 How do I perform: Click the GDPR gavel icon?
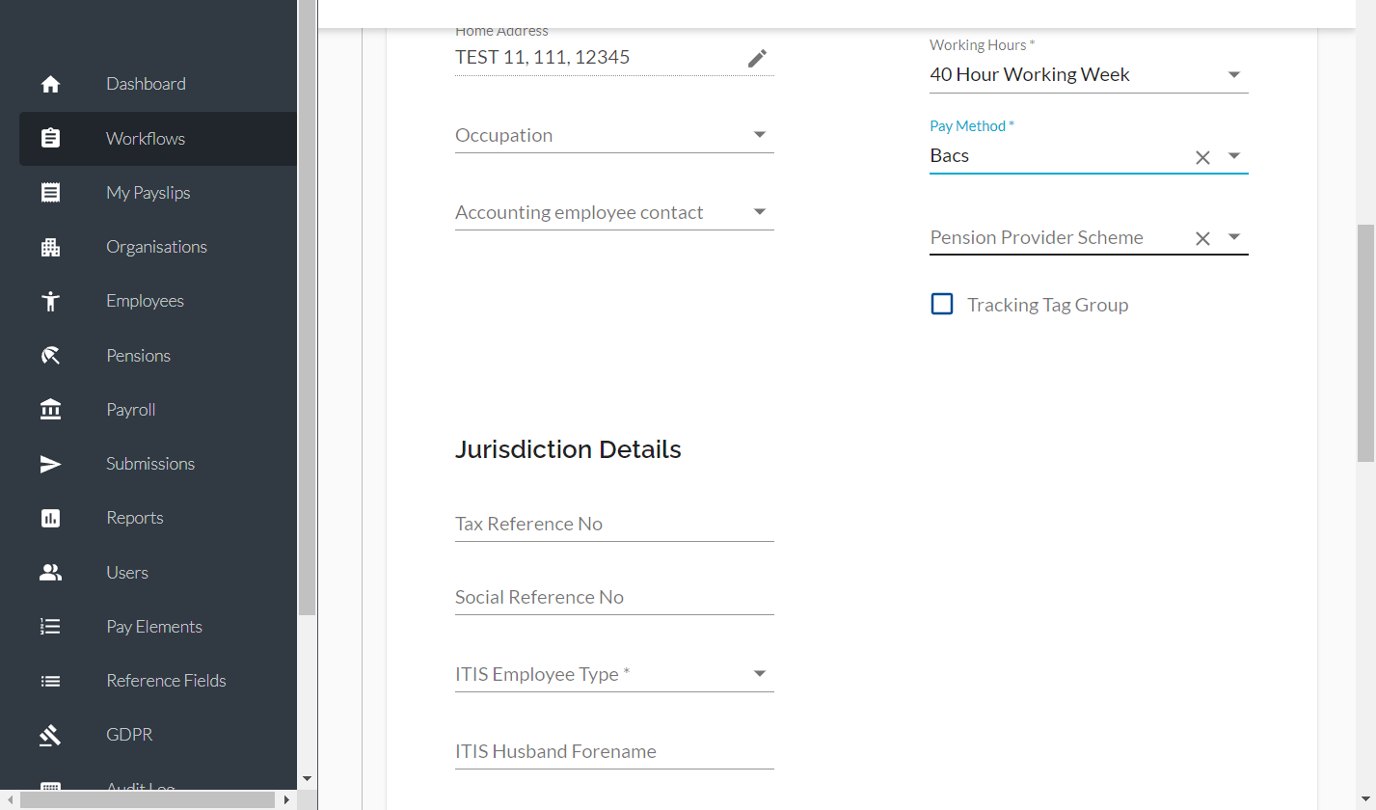click(51, 735)
